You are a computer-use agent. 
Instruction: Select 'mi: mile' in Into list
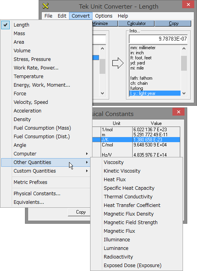pos(155,68)
